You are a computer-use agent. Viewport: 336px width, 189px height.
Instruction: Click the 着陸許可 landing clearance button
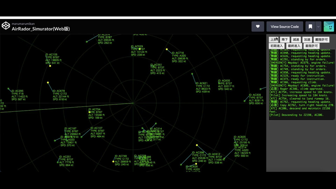coord(311,46)
